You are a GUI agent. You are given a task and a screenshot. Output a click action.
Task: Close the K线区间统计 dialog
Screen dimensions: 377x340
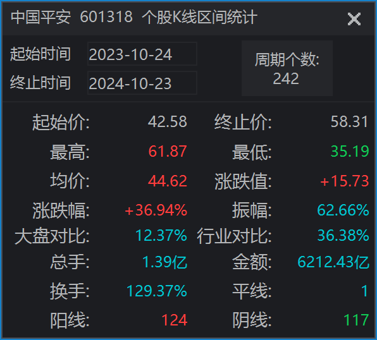(354, 19)
